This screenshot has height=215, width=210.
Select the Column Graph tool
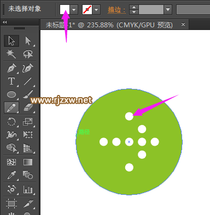click(x=28, y=189)
